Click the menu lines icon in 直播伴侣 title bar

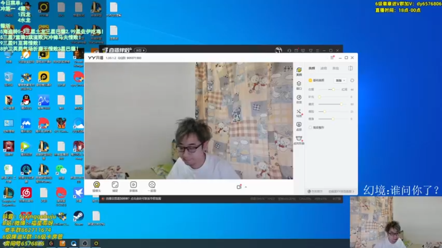(317, 51)
